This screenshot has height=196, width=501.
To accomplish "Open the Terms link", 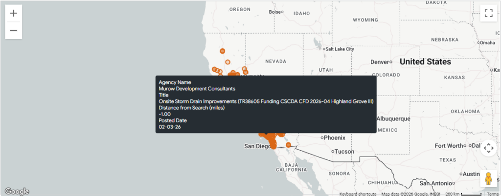I will point(493,194).
